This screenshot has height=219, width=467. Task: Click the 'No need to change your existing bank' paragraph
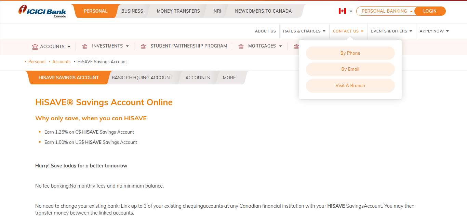coord(225,209)
